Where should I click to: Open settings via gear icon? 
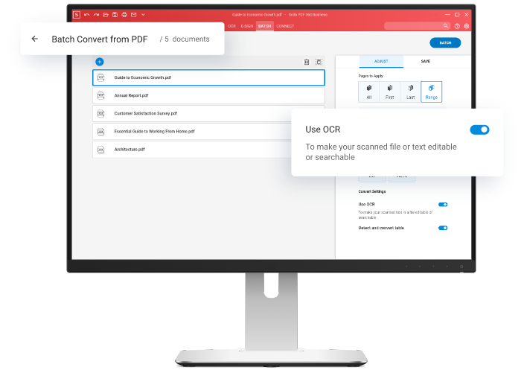click(467, 26)
